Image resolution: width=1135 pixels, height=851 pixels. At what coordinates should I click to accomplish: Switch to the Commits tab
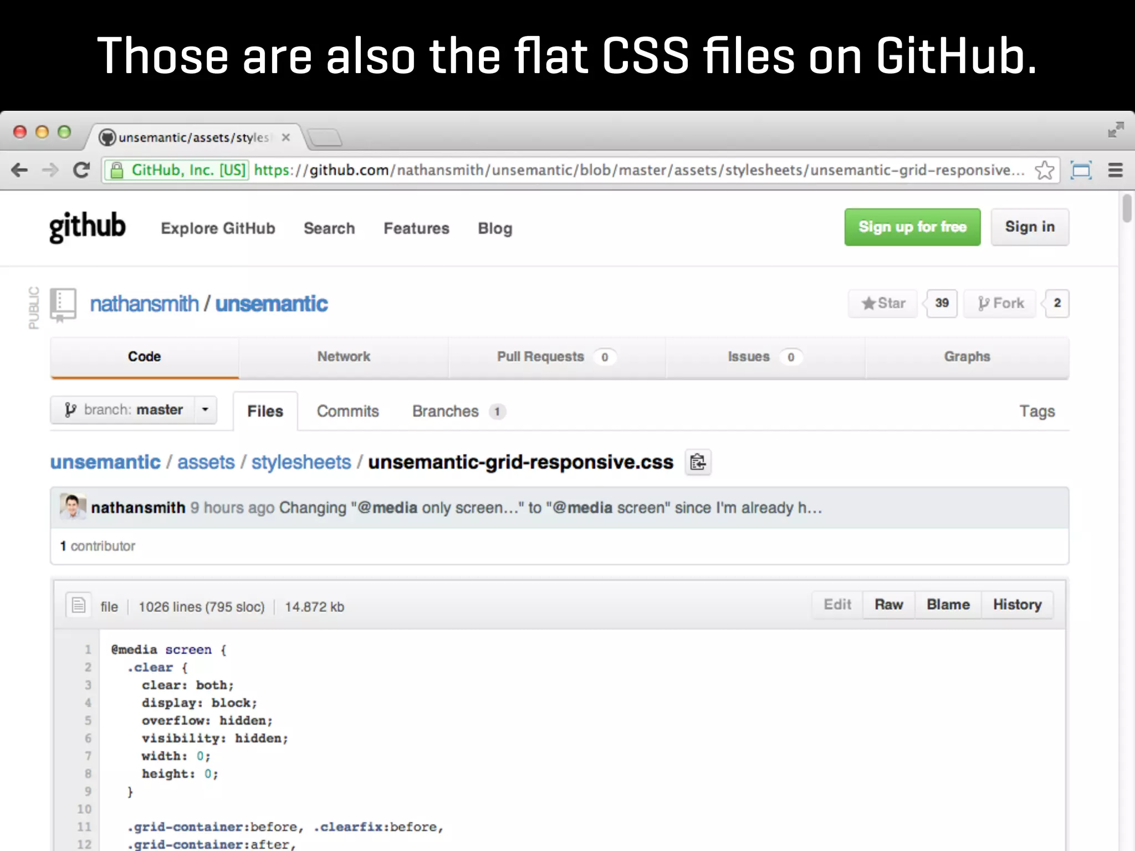(347, 411)
